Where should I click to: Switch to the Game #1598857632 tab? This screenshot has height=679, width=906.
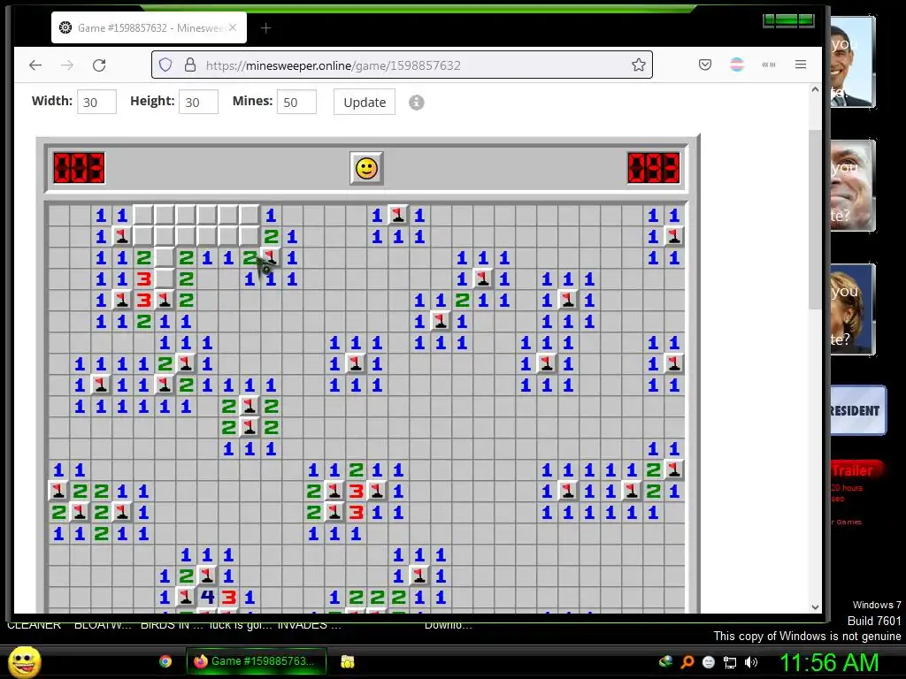[149, 27]
